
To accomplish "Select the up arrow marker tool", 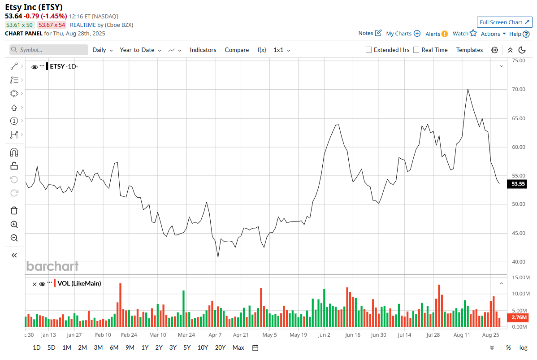I will point(14,108).
